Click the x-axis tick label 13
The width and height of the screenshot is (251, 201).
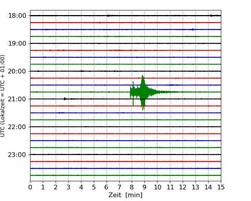pos(195,187)
